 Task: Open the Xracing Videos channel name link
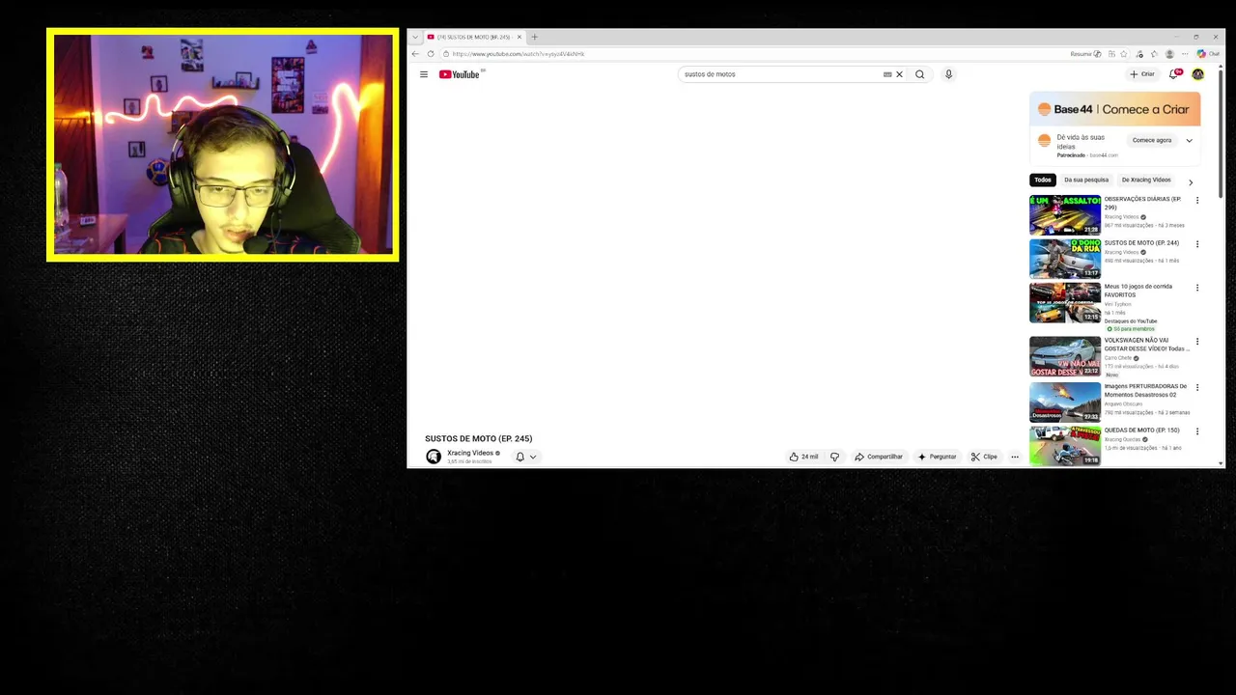pyautogui.click(x=470, y=453)
